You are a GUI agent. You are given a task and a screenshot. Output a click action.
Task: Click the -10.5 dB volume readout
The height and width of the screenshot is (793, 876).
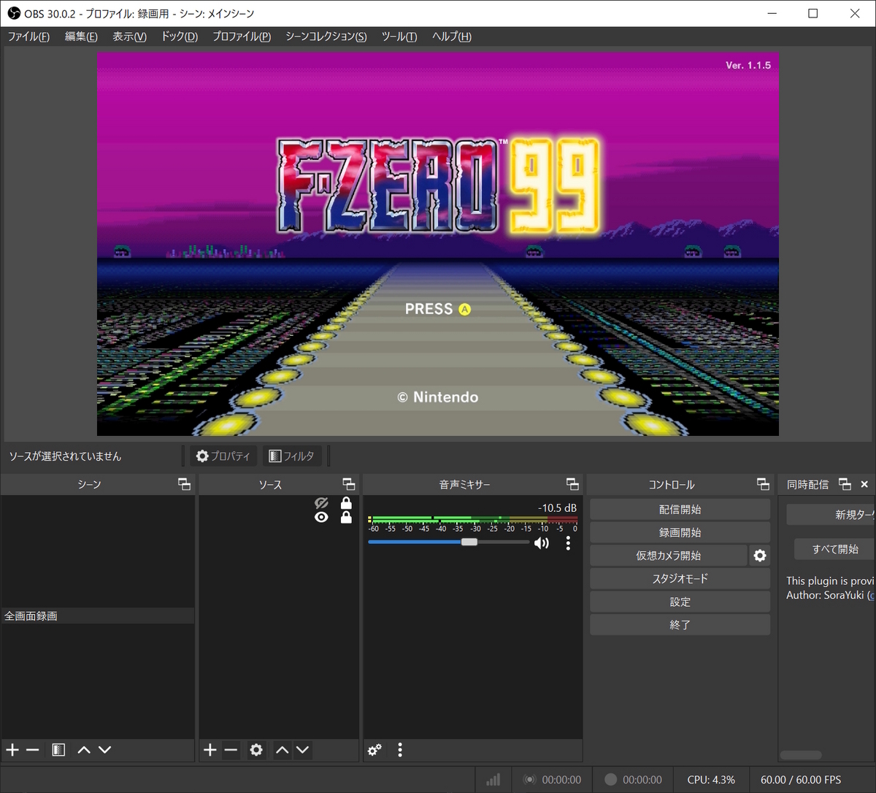[x=557, y=507]
